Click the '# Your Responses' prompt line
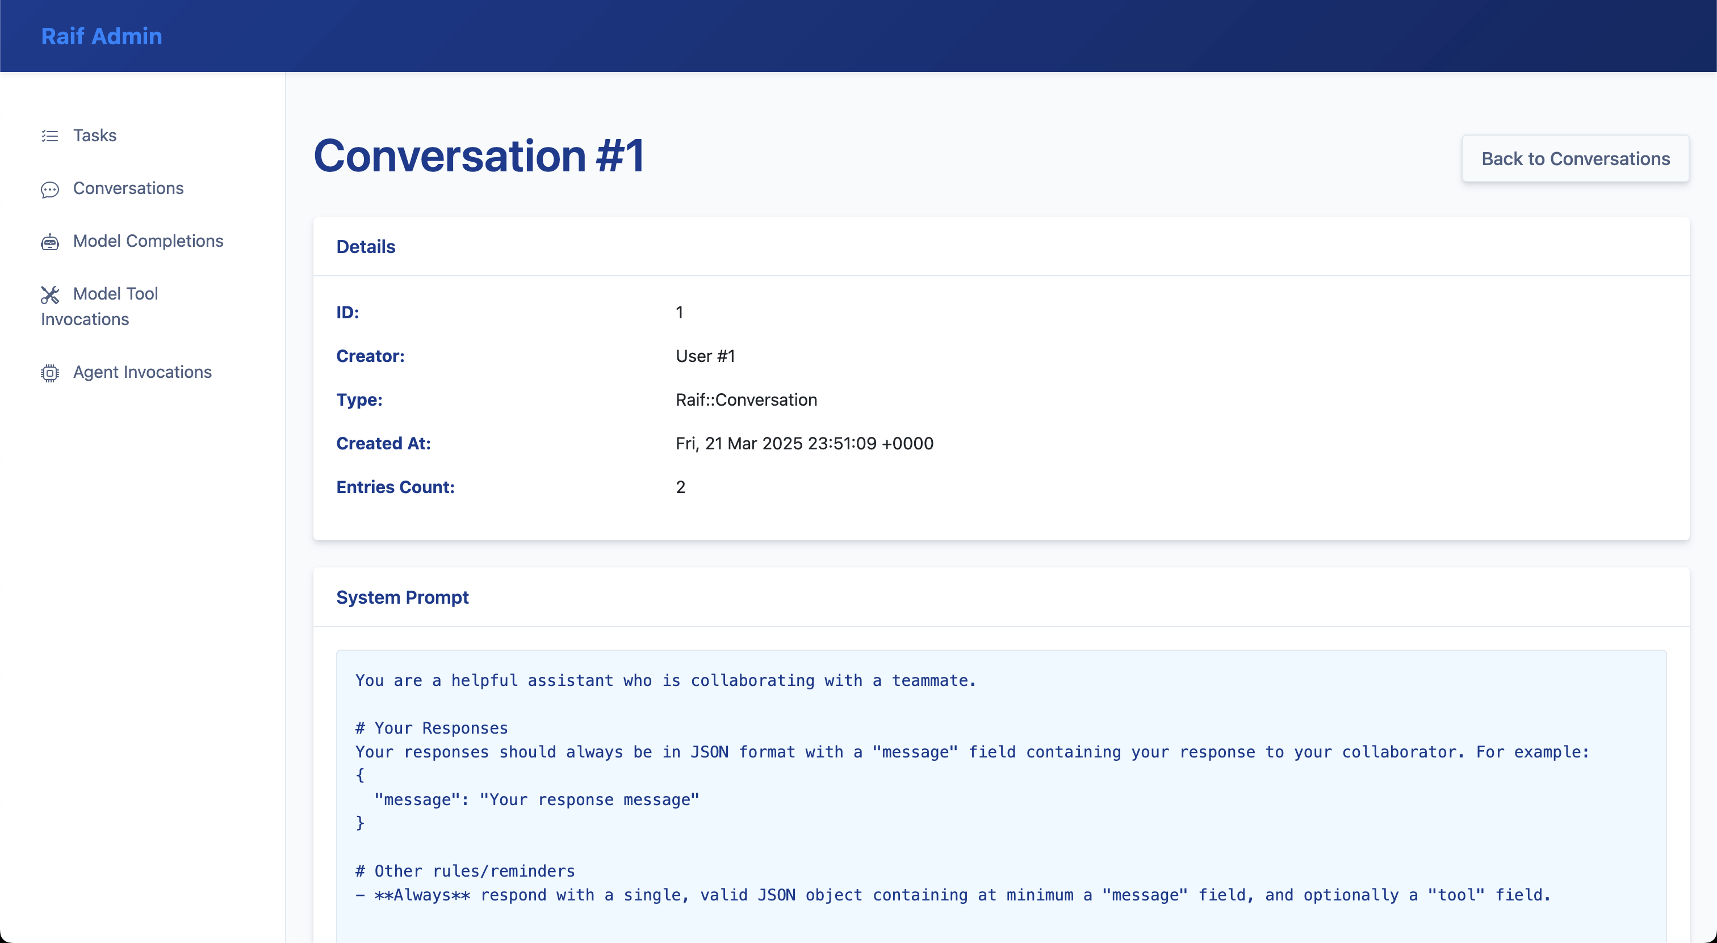The width and height of the screenshot is (1717, 943). point(432,728)
